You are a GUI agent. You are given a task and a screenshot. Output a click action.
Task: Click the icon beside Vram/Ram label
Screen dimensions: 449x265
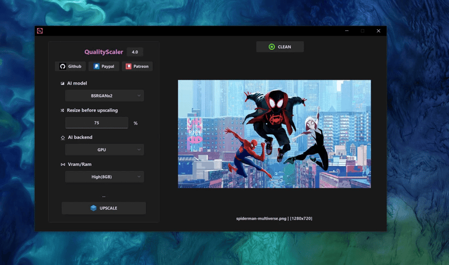click(62, 164)
